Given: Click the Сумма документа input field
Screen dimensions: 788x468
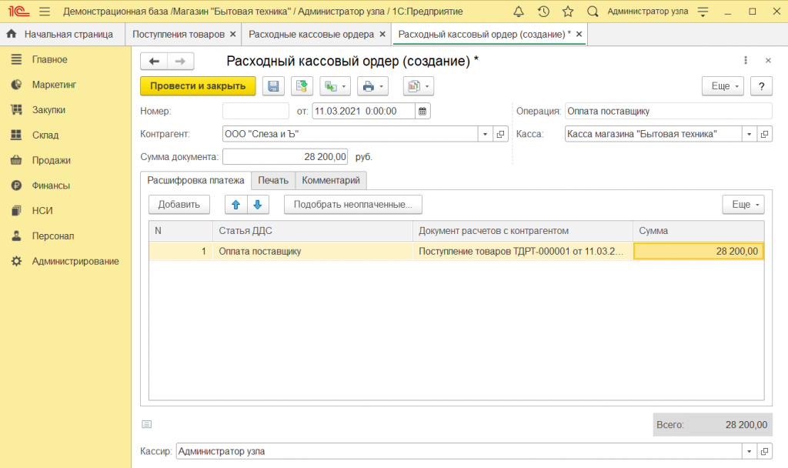Looking at the screenshot, I should click(285, 157).
